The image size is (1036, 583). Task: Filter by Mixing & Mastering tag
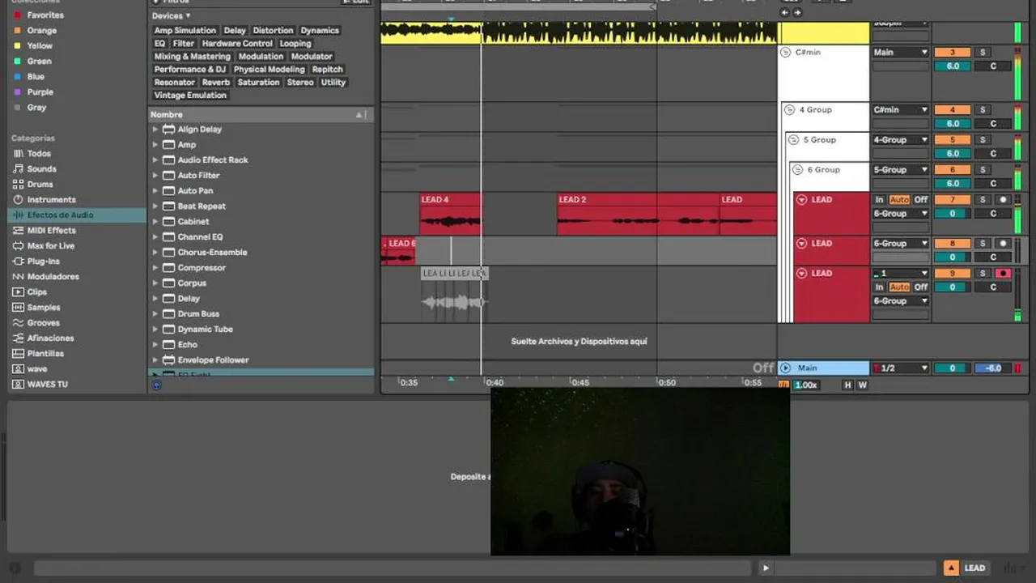tap(193, 57)
